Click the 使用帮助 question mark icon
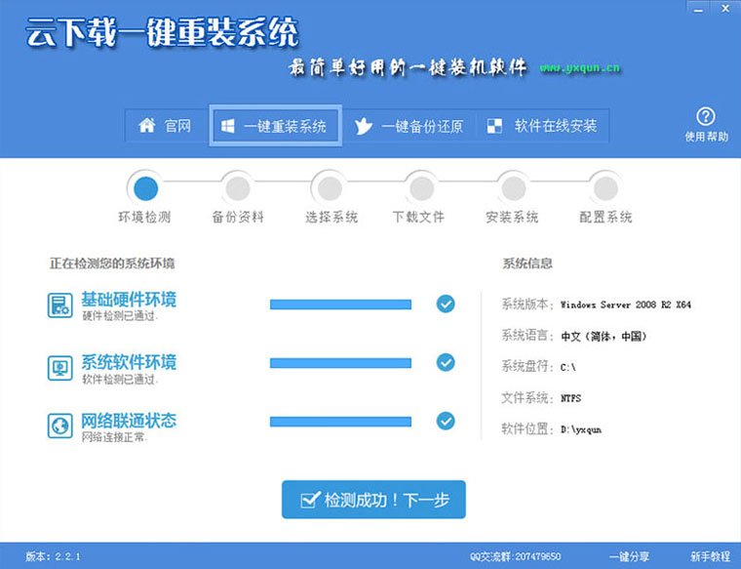This screenshot has width=741, height=569. (x=706, y=117)
